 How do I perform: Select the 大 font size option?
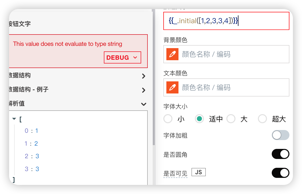point(231,119)
